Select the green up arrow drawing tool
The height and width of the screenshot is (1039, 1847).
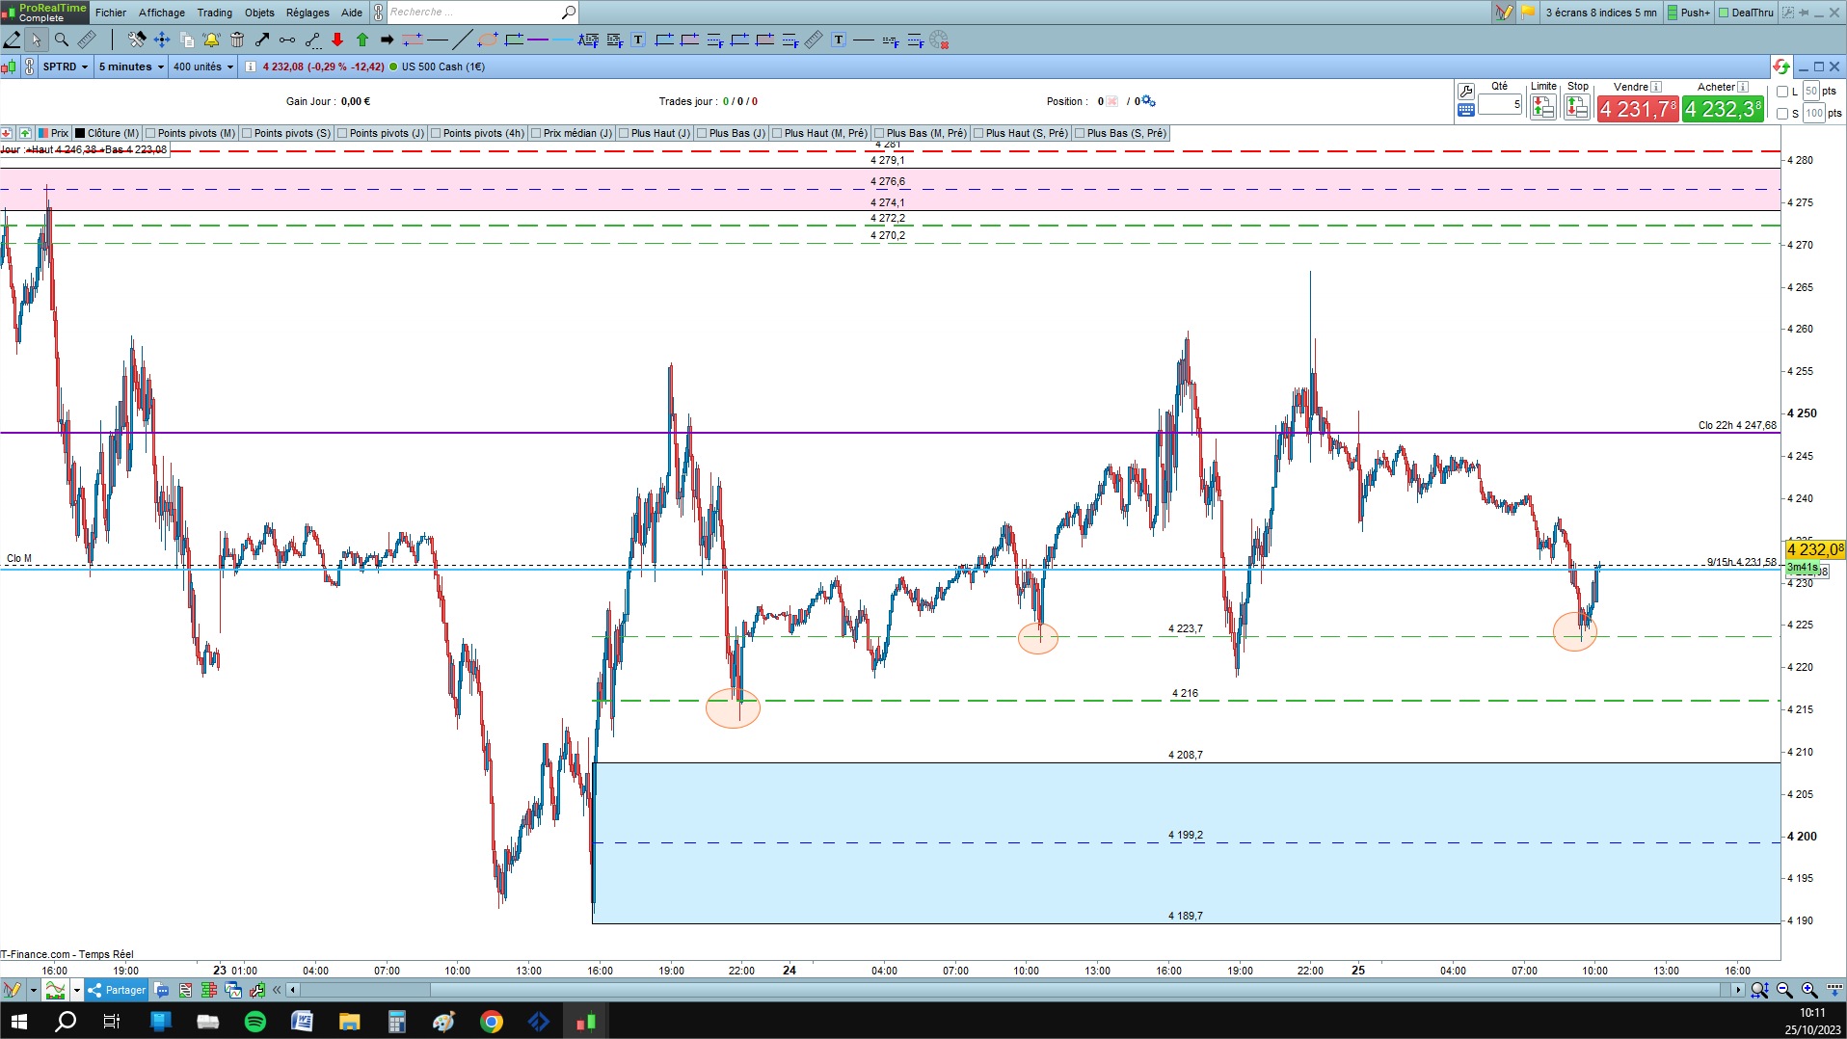click(362, 40)
